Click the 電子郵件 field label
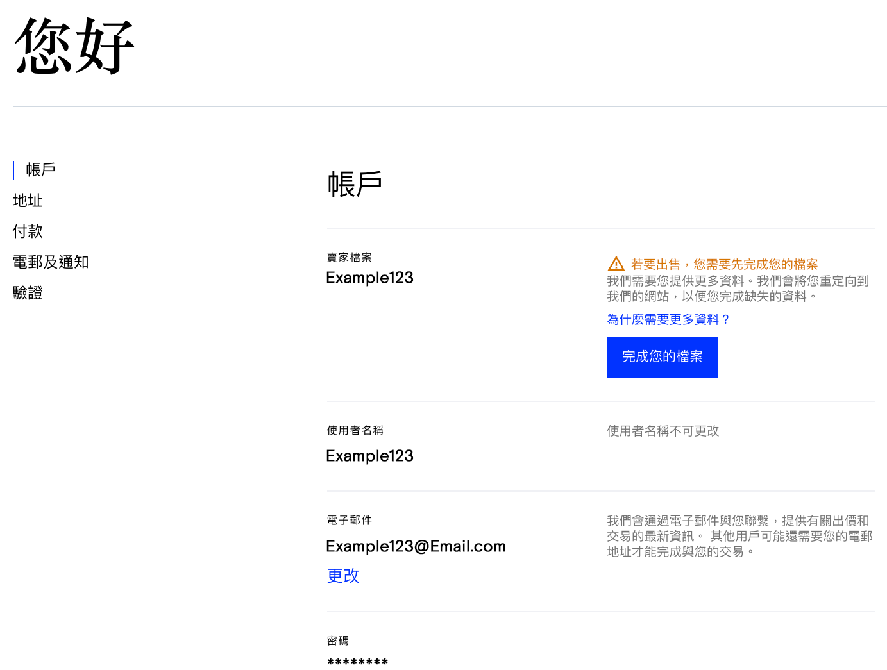The image size is (887, 670). tap(349, 521)
